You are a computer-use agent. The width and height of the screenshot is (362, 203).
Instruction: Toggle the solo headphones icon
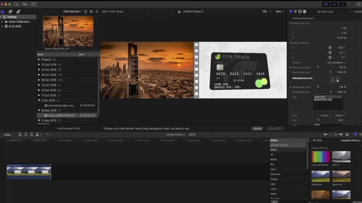coord(336,135)
